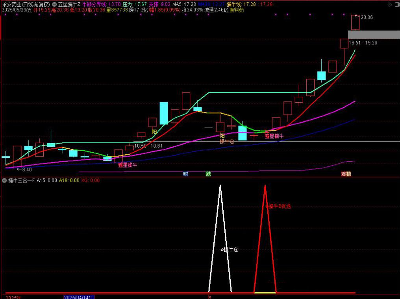
Task: Click the 20.36 high price label
Action: pos(367,17)
